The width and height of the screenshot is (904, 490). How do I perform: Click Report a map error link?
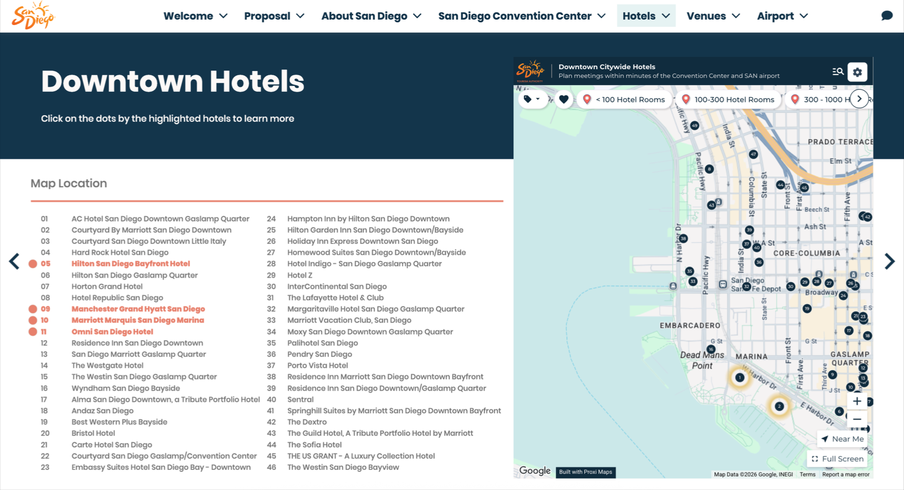pyautogui.click(x=845, y=474)
